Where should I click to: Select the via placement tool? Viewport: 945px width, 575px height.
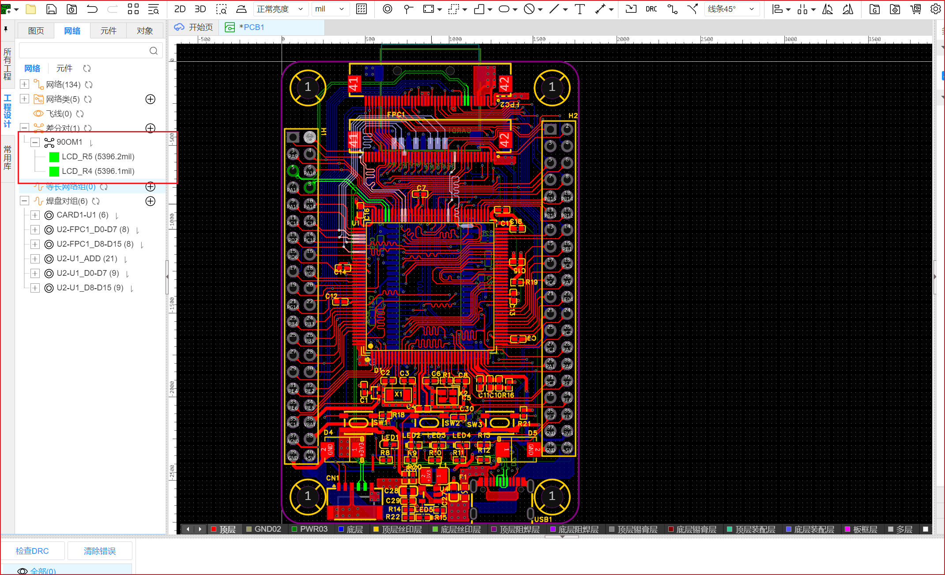tap(387, 9)
